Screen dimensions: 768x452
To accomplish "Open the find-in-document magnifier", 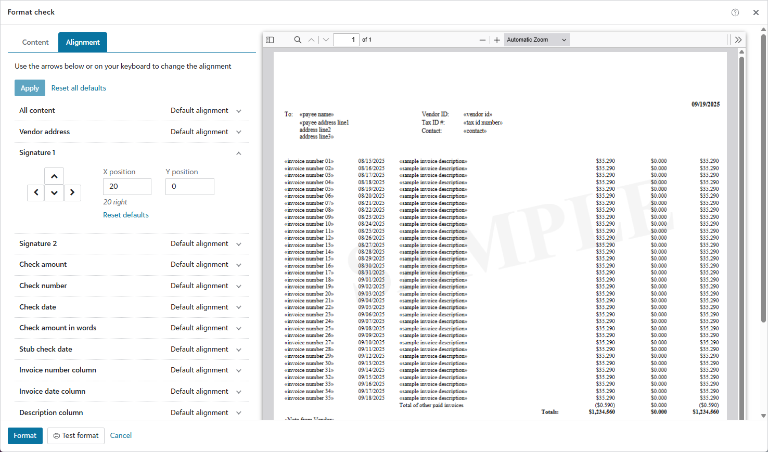I will tap(298, 40).
